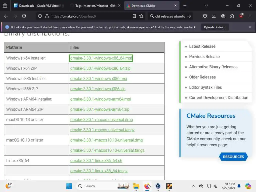
Task: Open the Pocket save icon
Action: 205,16
